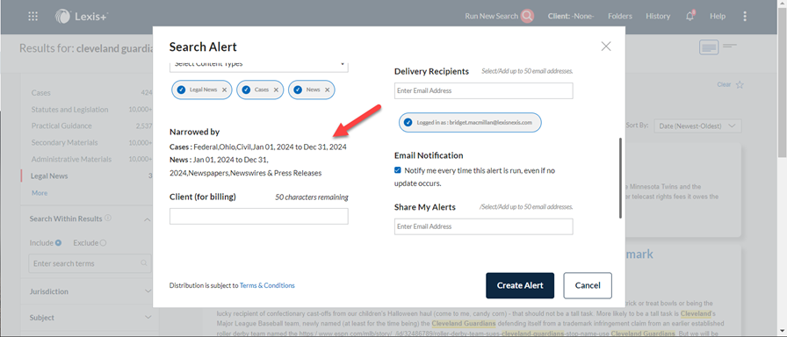
Task: Remove the Cases content type chip
Action: [x=276, y=90]
